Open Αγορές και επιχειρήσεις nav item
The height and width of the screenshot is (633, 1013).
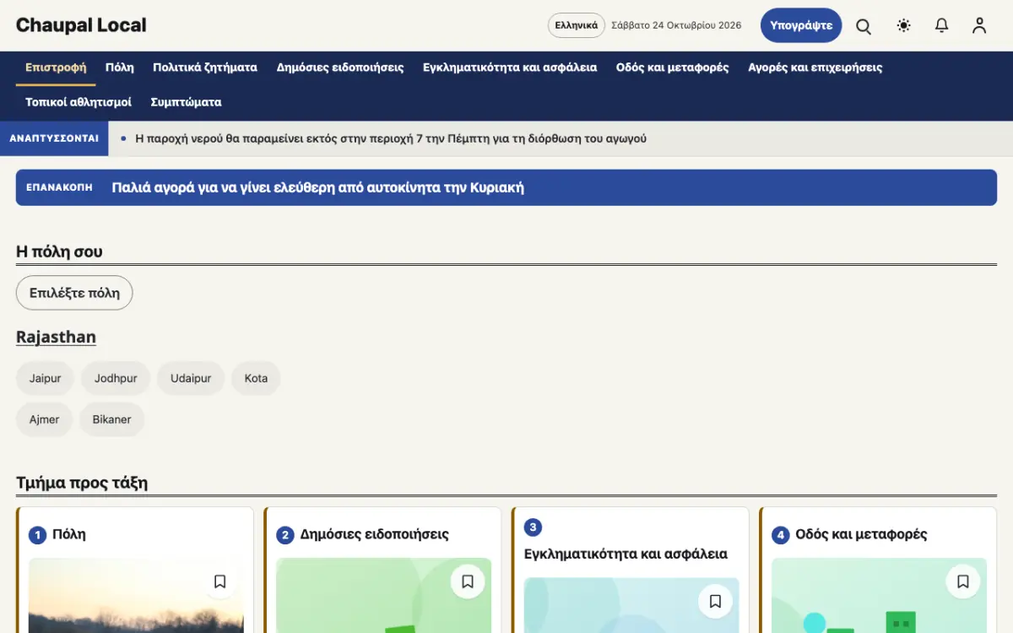point(815,68)
